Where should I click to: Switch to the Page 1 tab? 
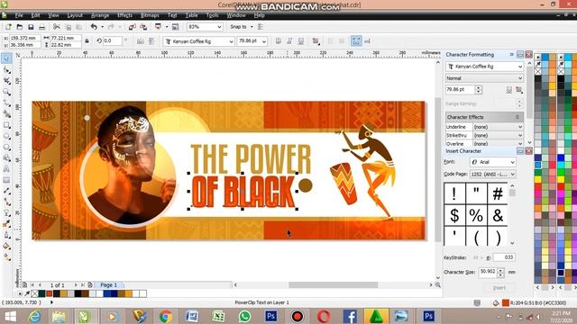pos(109,285)
